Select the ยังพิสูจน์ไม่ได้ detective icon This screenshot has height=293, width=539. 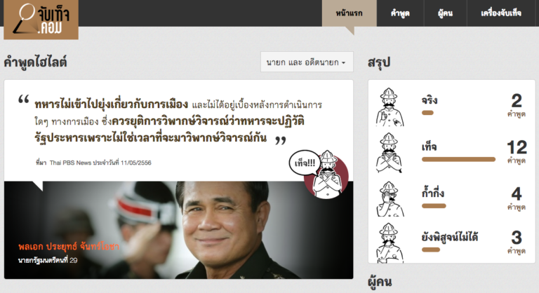(390, 243)
